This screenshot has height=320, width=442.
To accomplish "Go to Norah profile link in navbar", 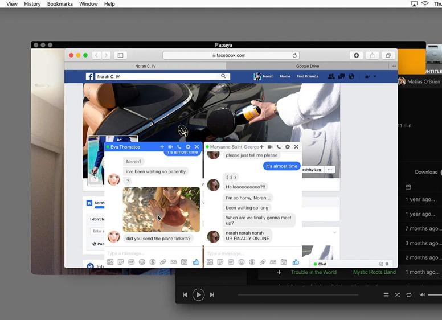I will click(x=264, y=76).
